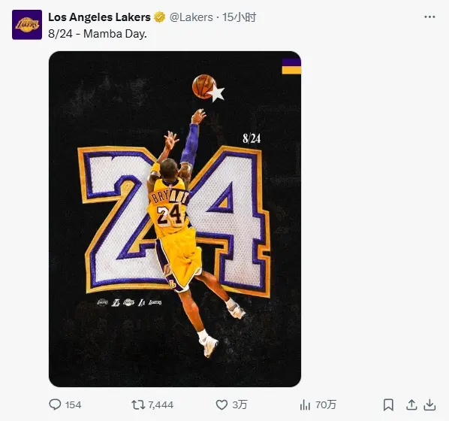Open the three-dot more options menu
The width and height of the screenshot is (449, 421).
(429, 17)
